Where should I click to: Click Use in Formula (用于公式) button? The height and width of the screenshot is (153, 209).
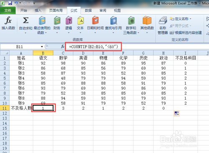(x=181, y=26)
